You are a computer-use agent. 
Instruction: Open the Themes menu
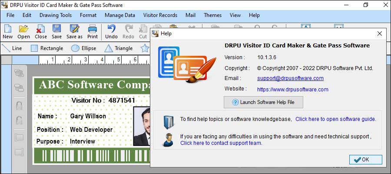(213, 15)
